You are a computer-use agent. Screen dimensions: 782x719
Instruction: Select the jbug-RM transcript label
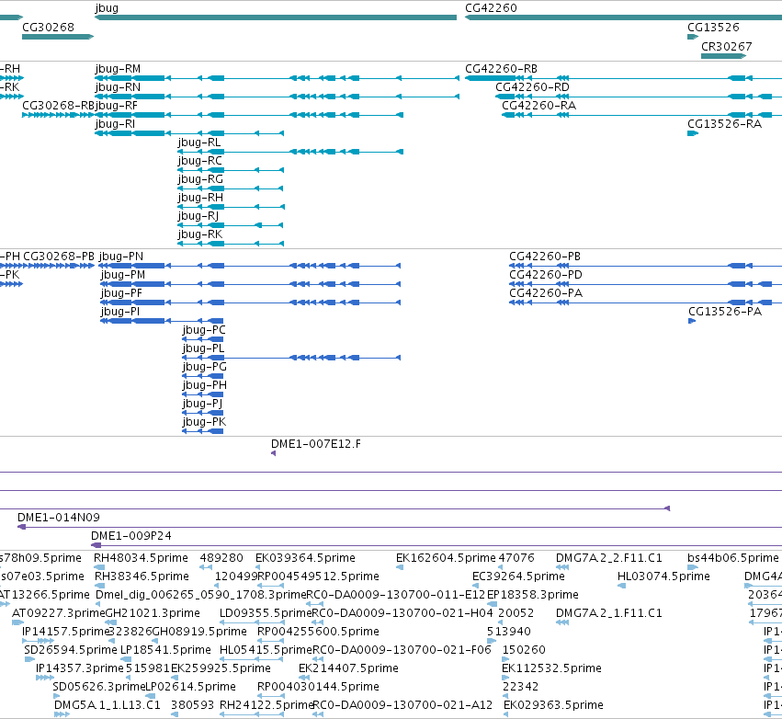pyautogui.click(x=118, y=69)
